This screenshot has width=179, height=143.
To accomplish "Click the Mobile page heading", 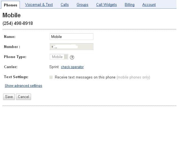I will [11, 15].
